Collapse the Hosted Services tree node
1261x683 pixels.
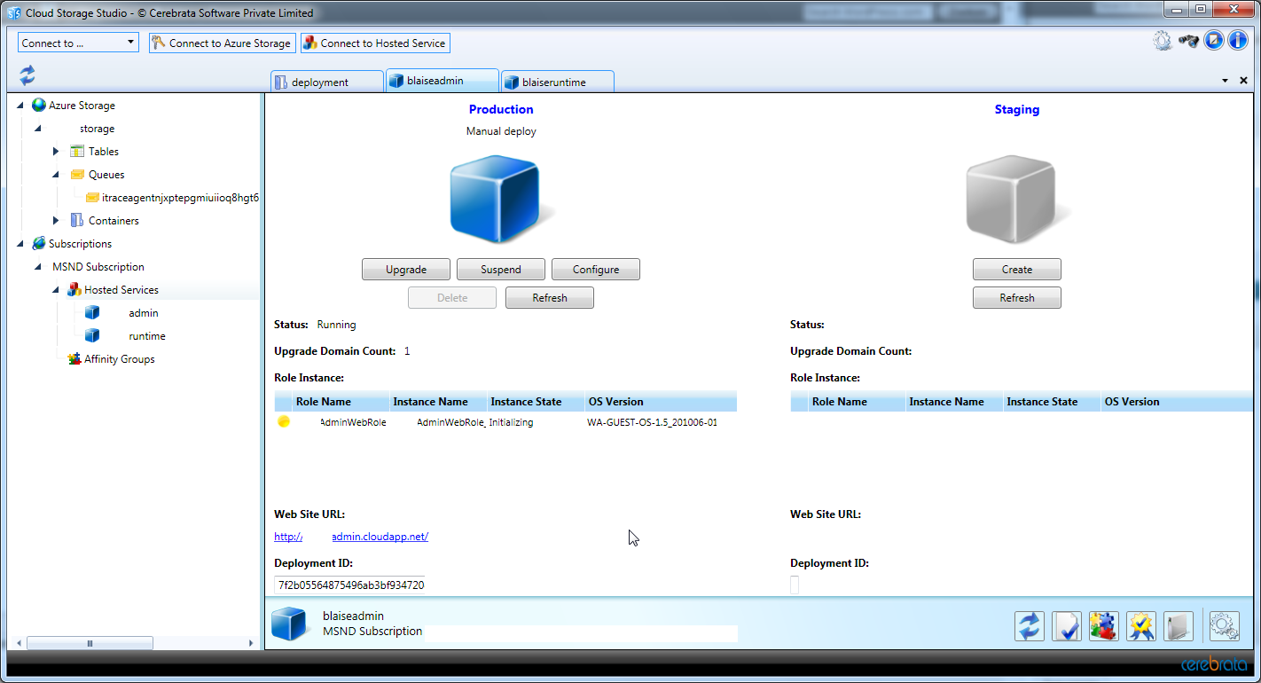point(56,290)
